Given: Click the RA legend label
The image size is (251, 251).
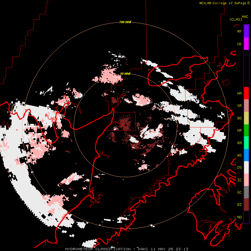Looking at the screenshot, I should click(239, 143).
